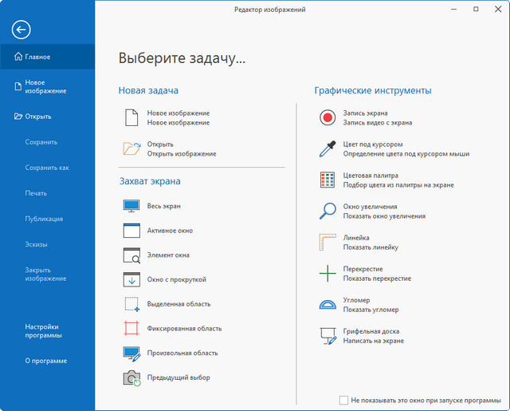510x411 pixels.
Task: Click the blank page icon in sidebar
Action: (18, 87)
